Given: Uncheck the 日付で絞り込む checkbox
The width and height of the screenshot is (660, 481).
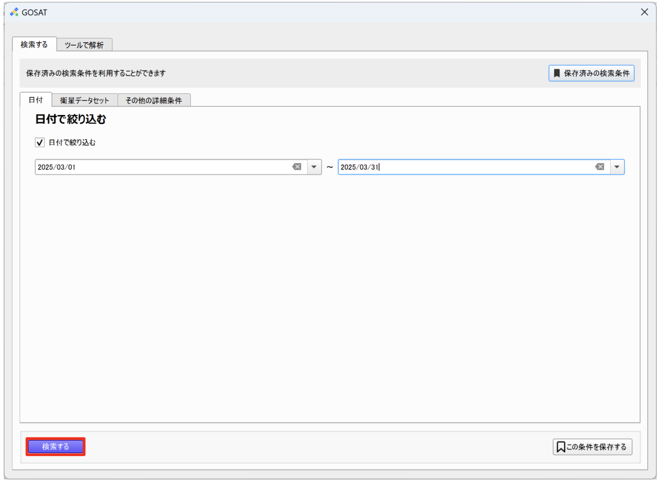Looking at the screenshot, I should click(x=40, y=142).
